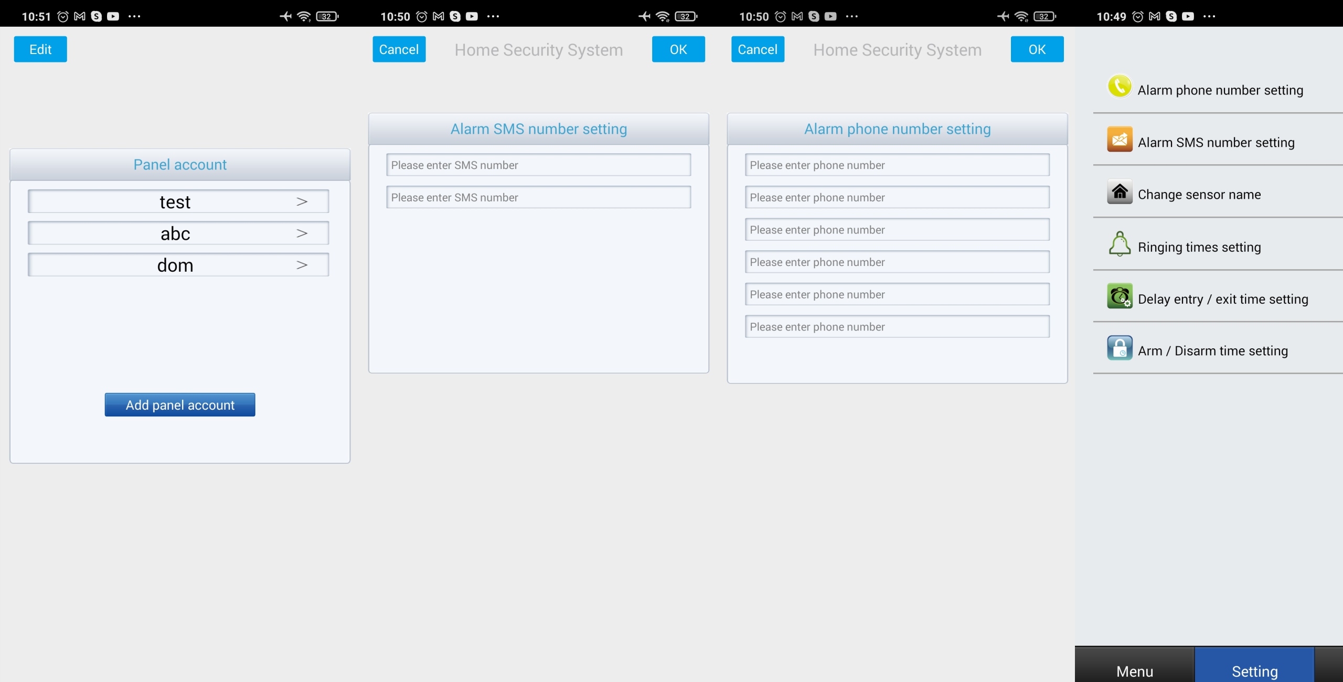Cancel the Alarm SMS number setting
This screenshot has width=1343, height=682.
(x=399, y=49)
